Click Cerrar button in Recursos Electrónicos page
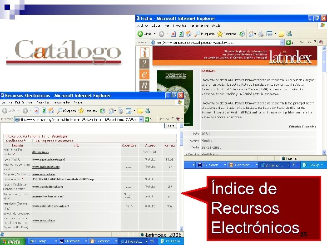327x245 pixels. 170,126
